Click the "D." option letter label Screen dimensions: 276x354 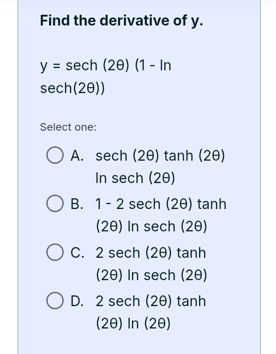tap(78, 301)
